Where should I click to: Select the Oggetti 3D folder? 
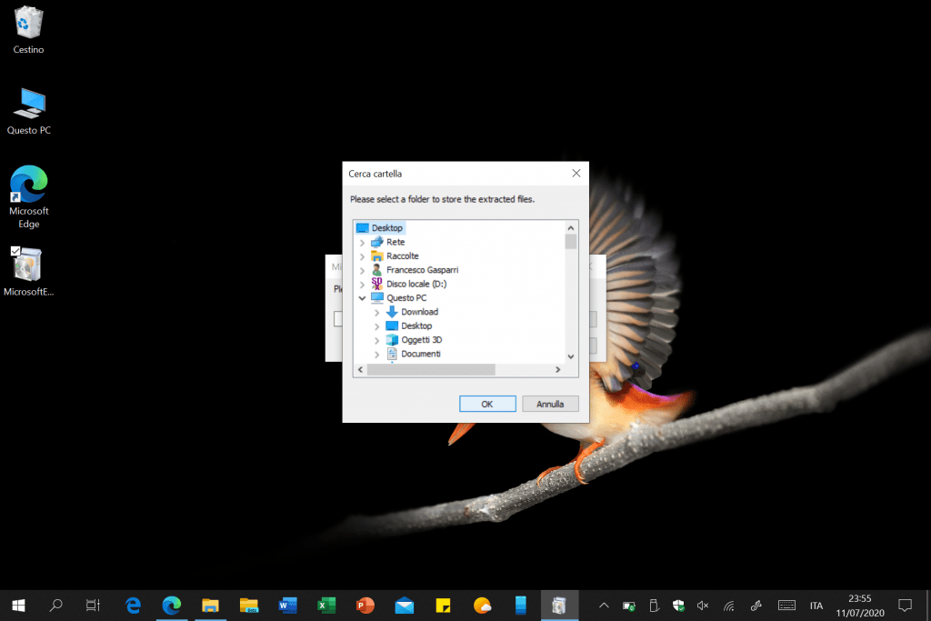pos(421,339)
